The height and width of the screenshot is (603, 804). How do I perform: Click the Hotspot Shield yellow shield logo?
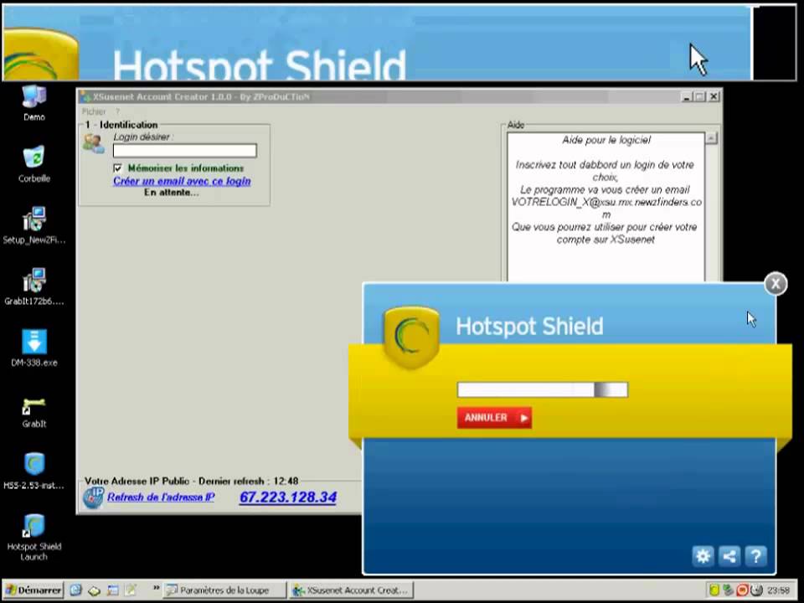(410, 337)
